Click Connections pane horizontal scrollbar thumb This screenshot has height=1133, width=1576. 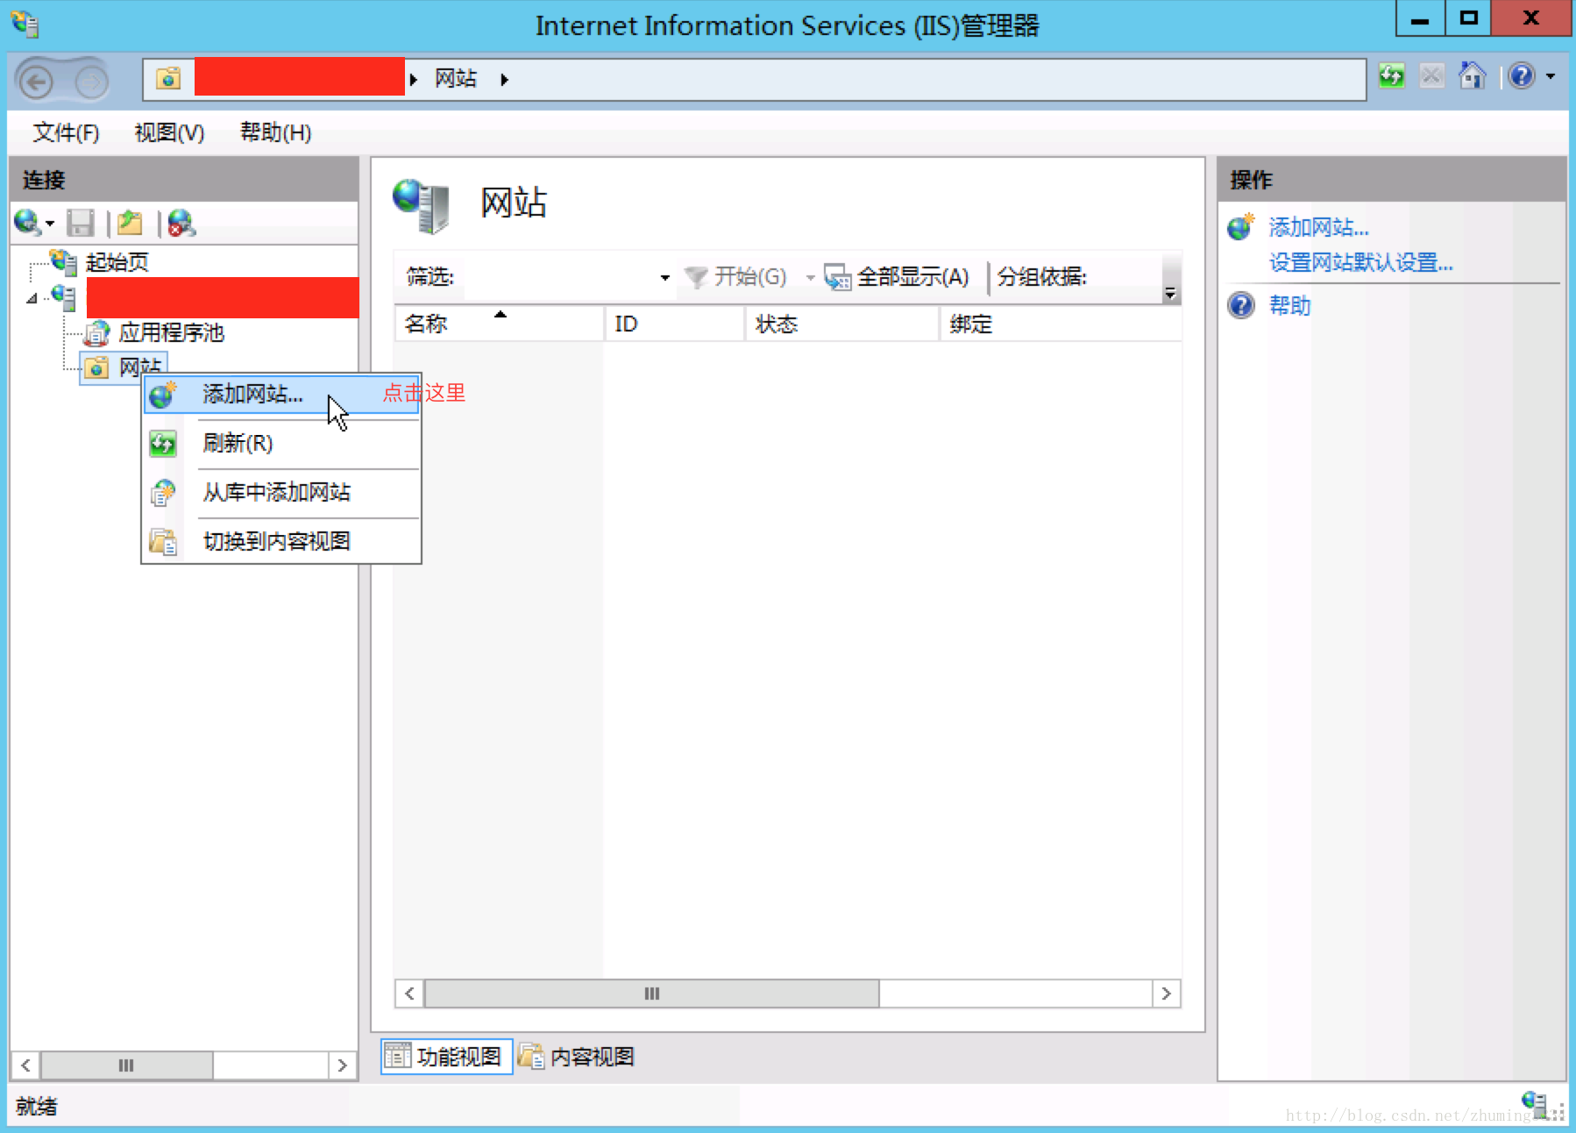[126, 1065]
